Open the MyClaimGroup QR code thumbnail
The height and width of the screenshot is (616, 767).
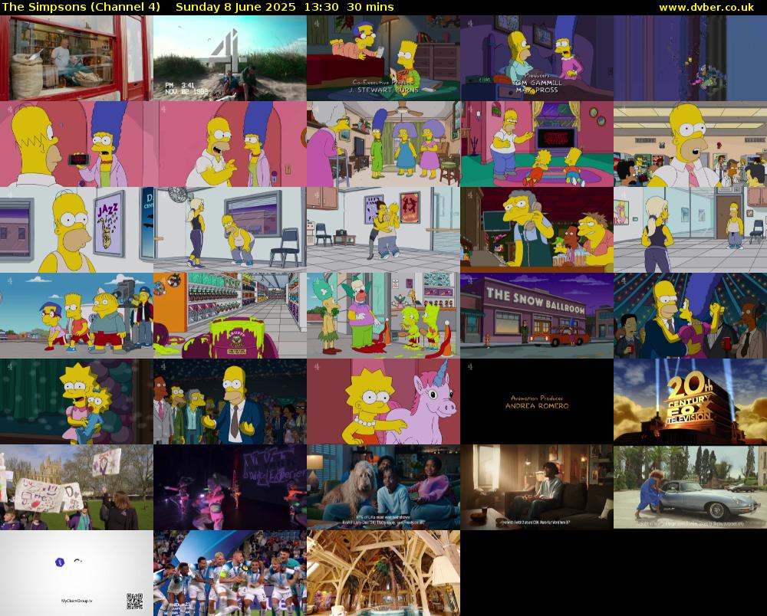point(76,573)
